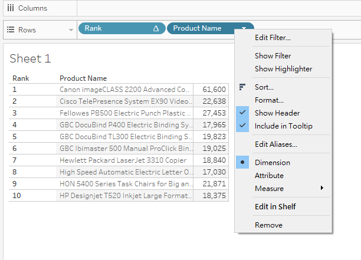Open Format... from context menu

pos(269,100)
